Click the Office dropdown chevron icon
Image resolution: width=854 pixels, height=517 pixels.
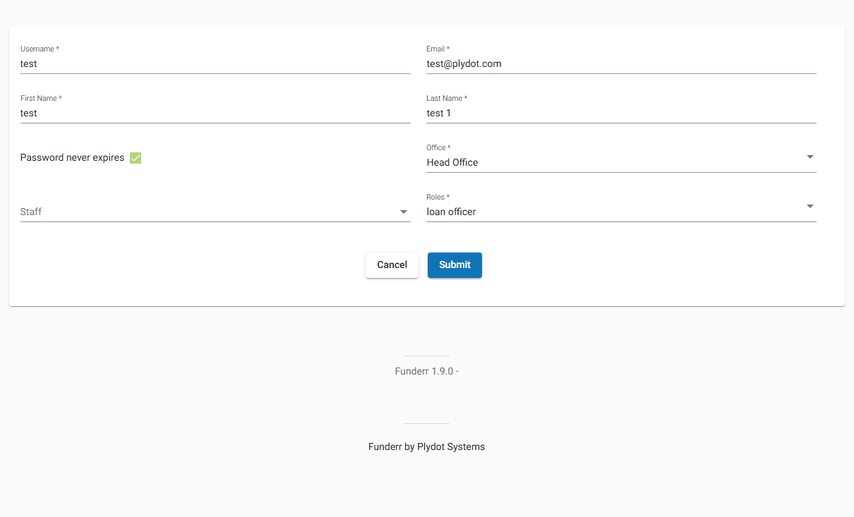810,157
